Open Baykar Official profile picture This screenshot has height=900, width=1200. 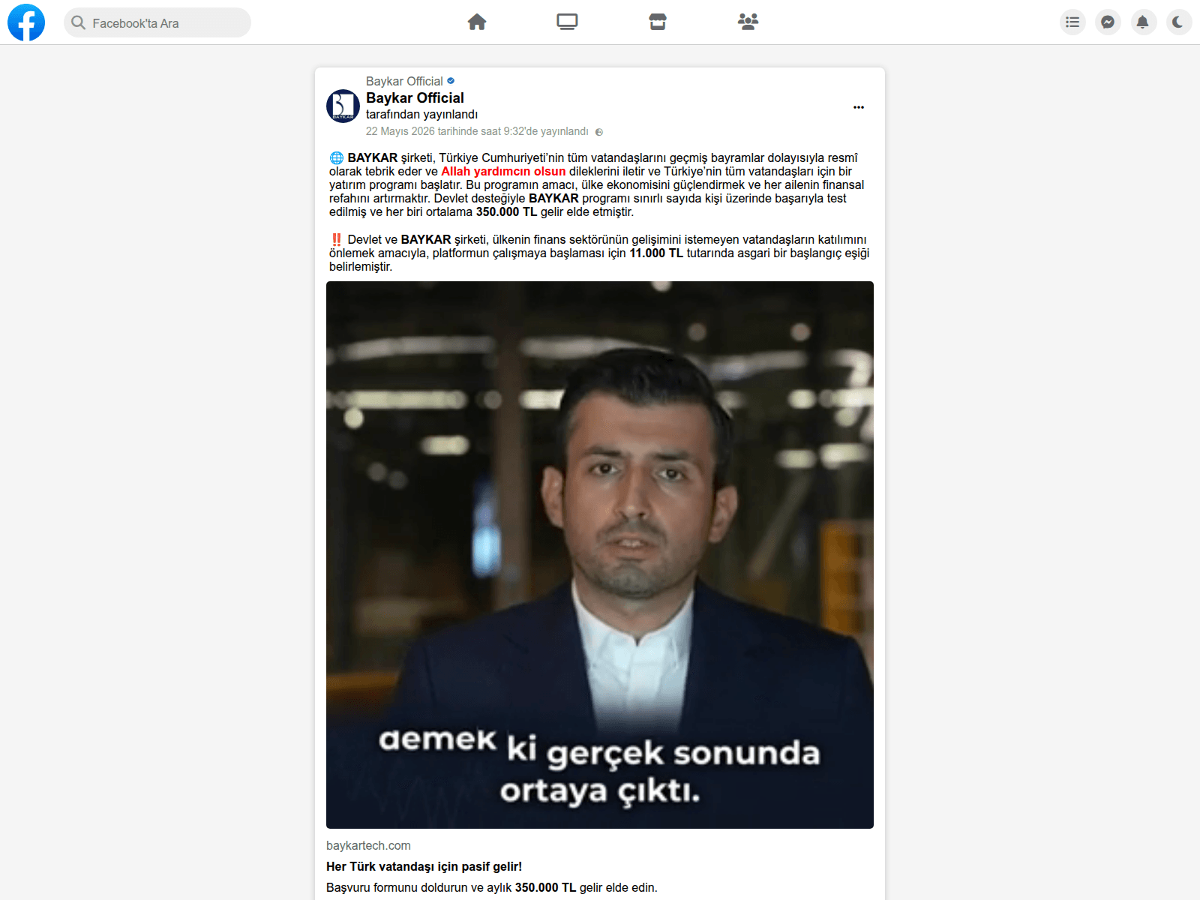point(343,106)
